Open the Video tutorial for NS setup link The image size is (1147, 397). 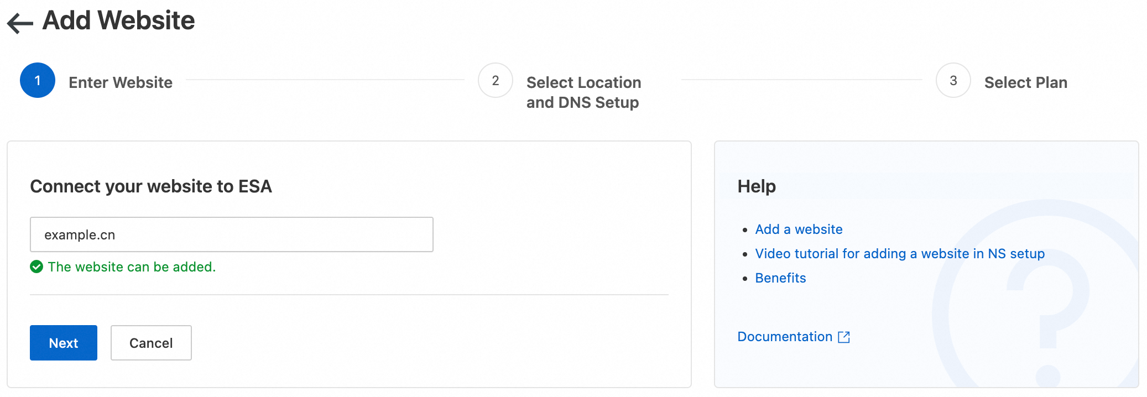click(899, 254)
